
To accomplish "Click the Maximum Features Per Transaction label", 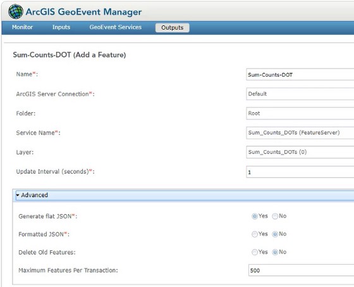I will pos(68,271).
